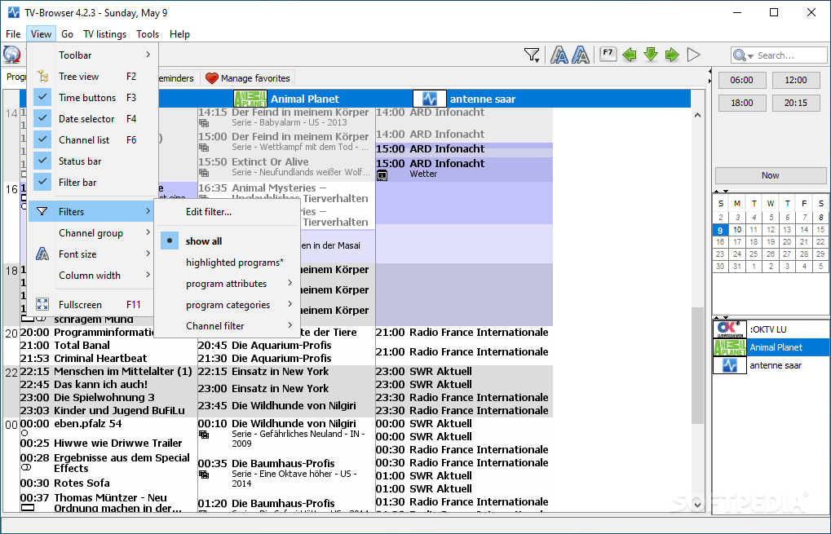Image resolution: width=831 pixels, height=534 pixels.
Task: Click the Filters funnel menu icon
Action: (42, 211)
